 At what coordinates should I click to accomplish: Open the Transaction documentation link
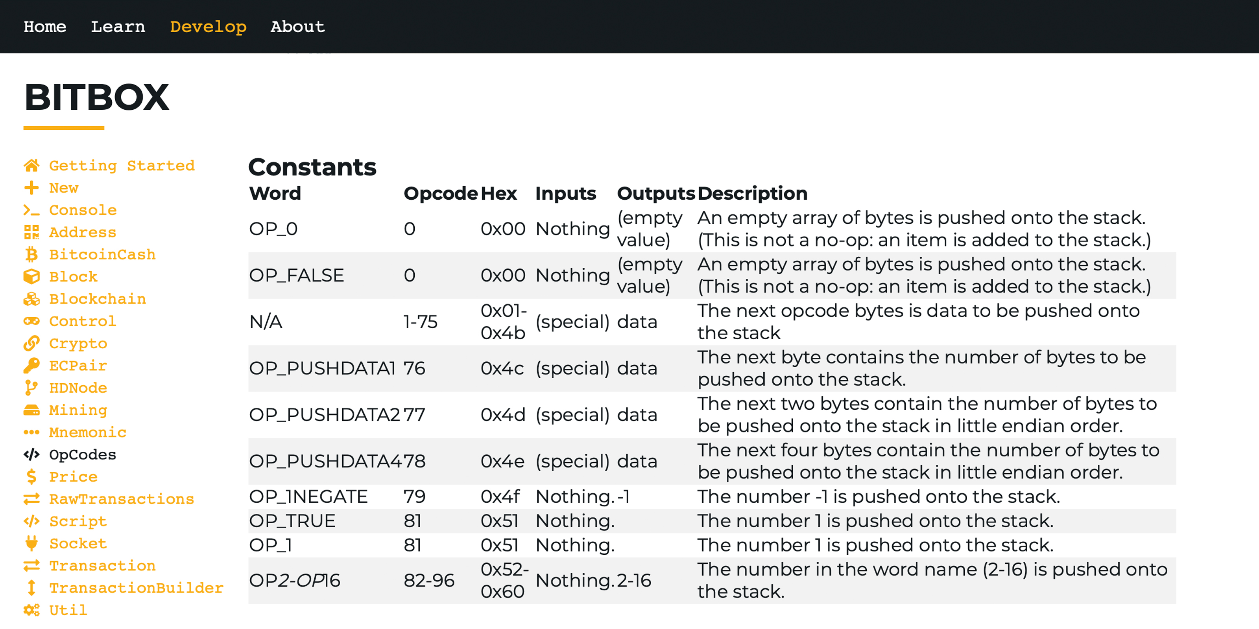click(x=103, y=566)
